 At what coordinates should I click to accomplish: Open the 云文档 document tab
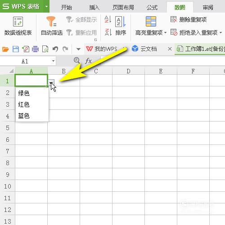coord(144,49)
